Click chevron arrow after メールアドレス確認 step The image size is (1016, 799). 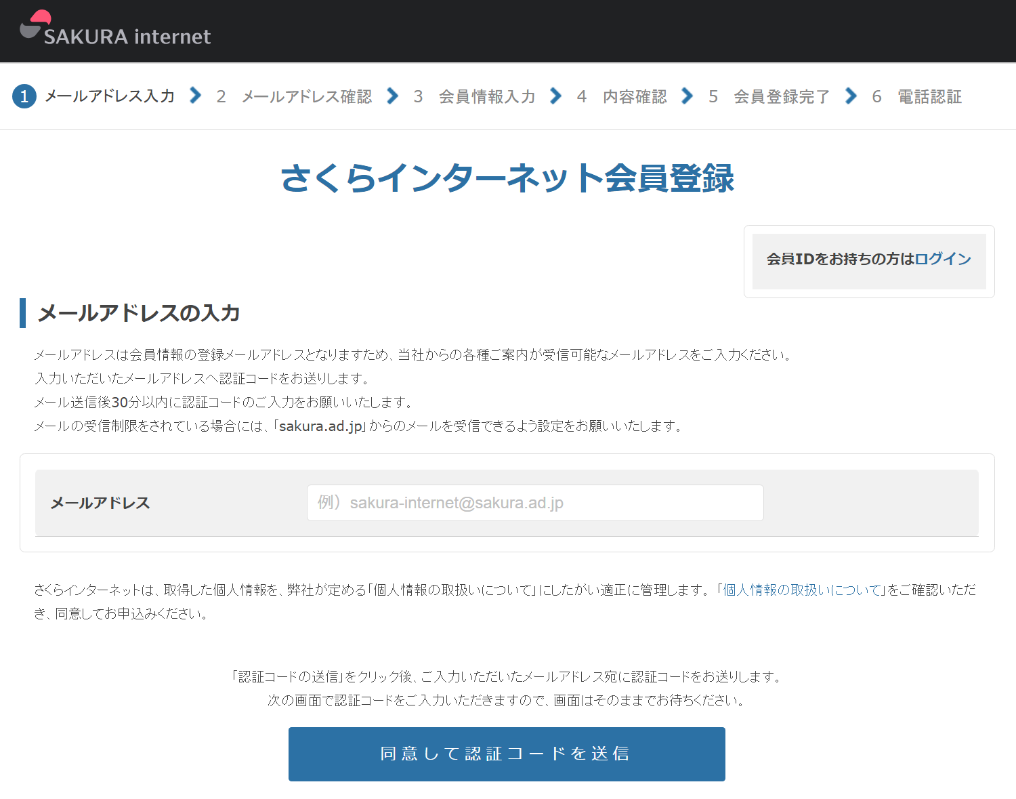tap(392, 96)
